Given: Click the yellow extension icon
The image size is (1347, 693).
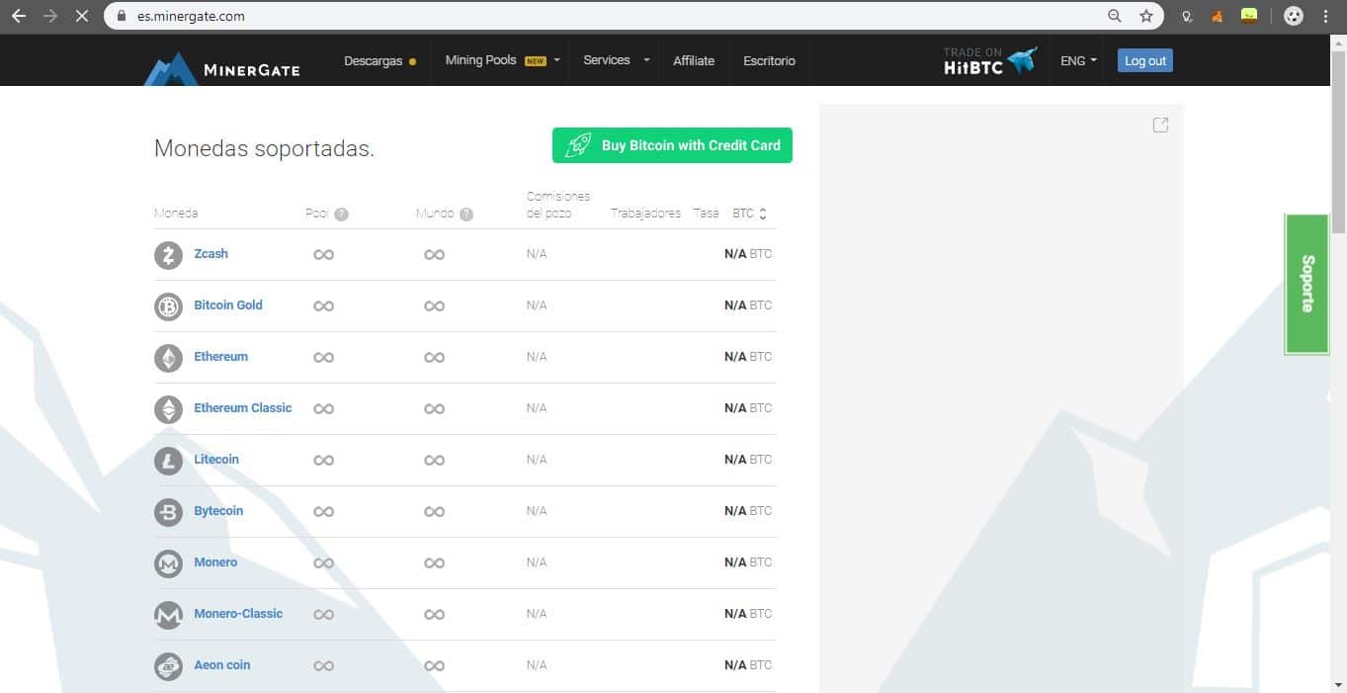Looking at the screenshot, I should tap(1250, 15).
